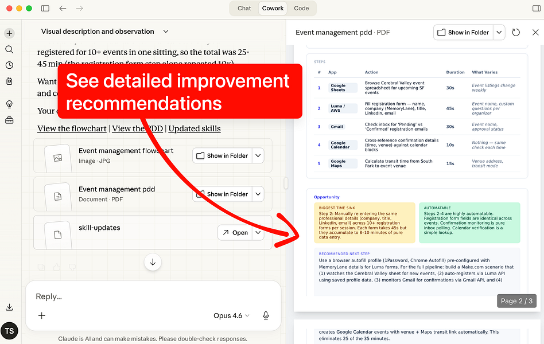The image size is (544, 344).
Task: Click the Duration column header
Action: click(455, 72)
